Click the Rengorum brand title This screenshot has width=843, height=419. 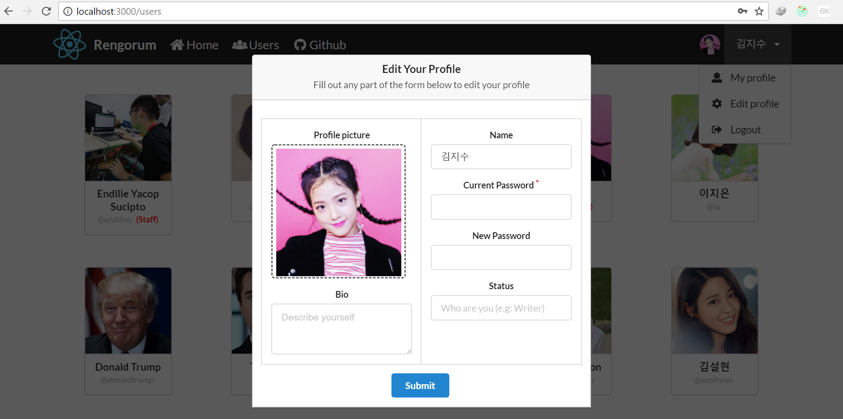[x=125, y=45]
